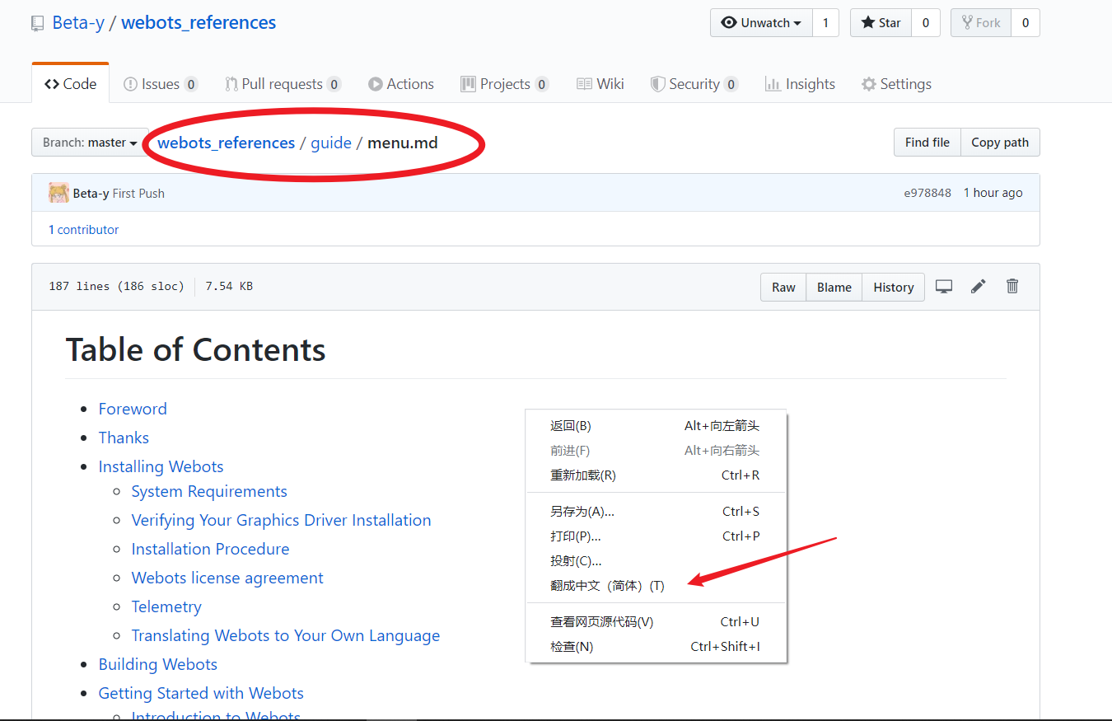
Task: View the Raw file
Action: 783,287
